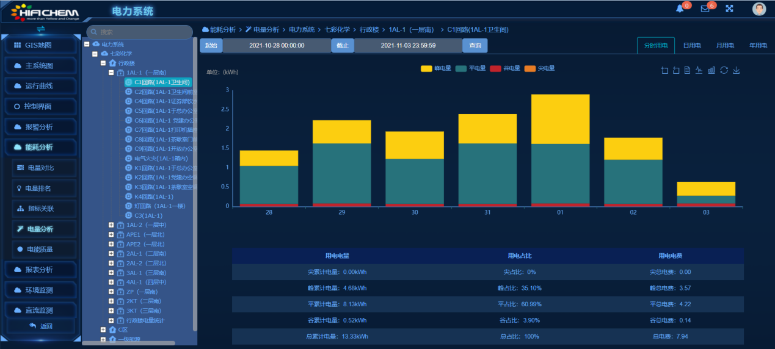This screenshot has height=349, width=775.
Task: Click the 查询 query button
Action: point(475,46)
